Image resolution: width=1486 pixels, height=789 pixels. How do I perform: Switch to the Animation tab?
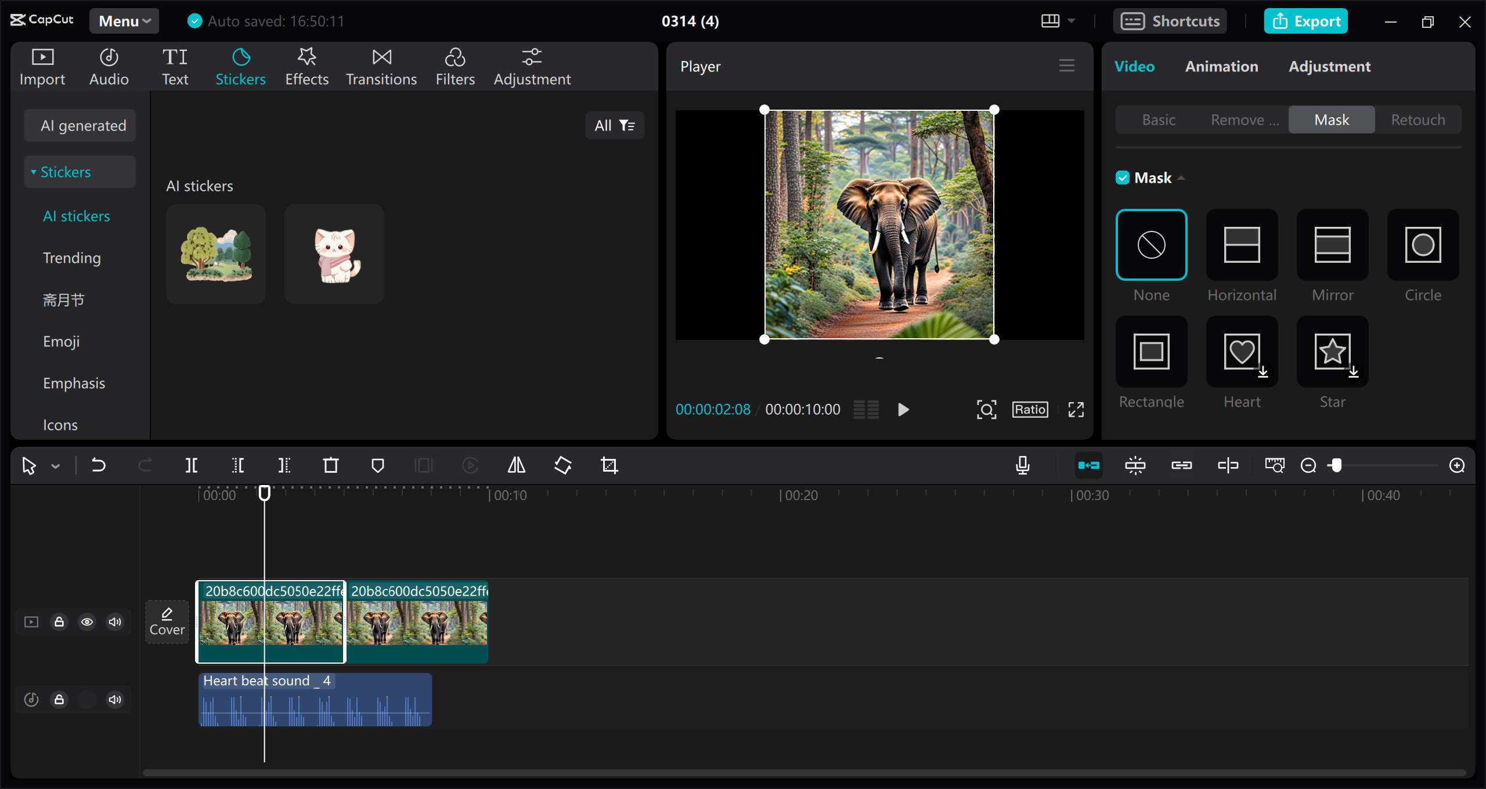pyautogui.click(x=1221, y=66)
